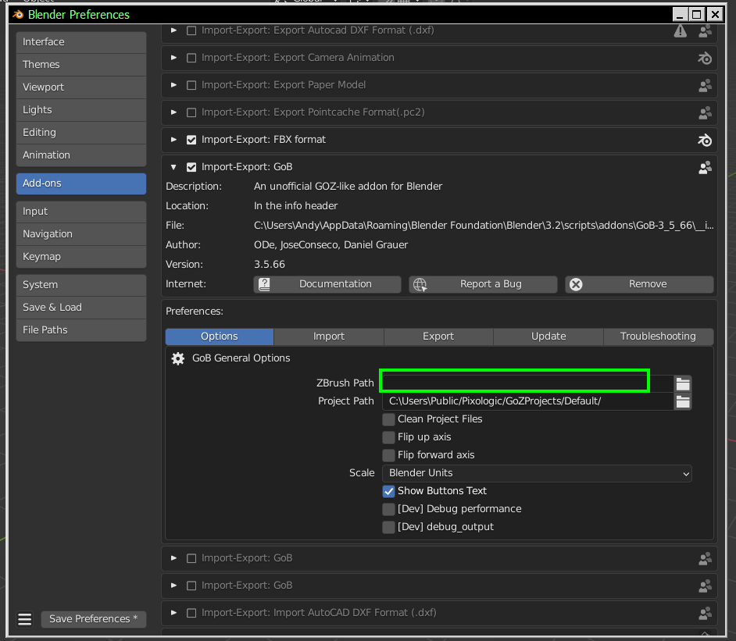Check Clean Project Files option

388,419
